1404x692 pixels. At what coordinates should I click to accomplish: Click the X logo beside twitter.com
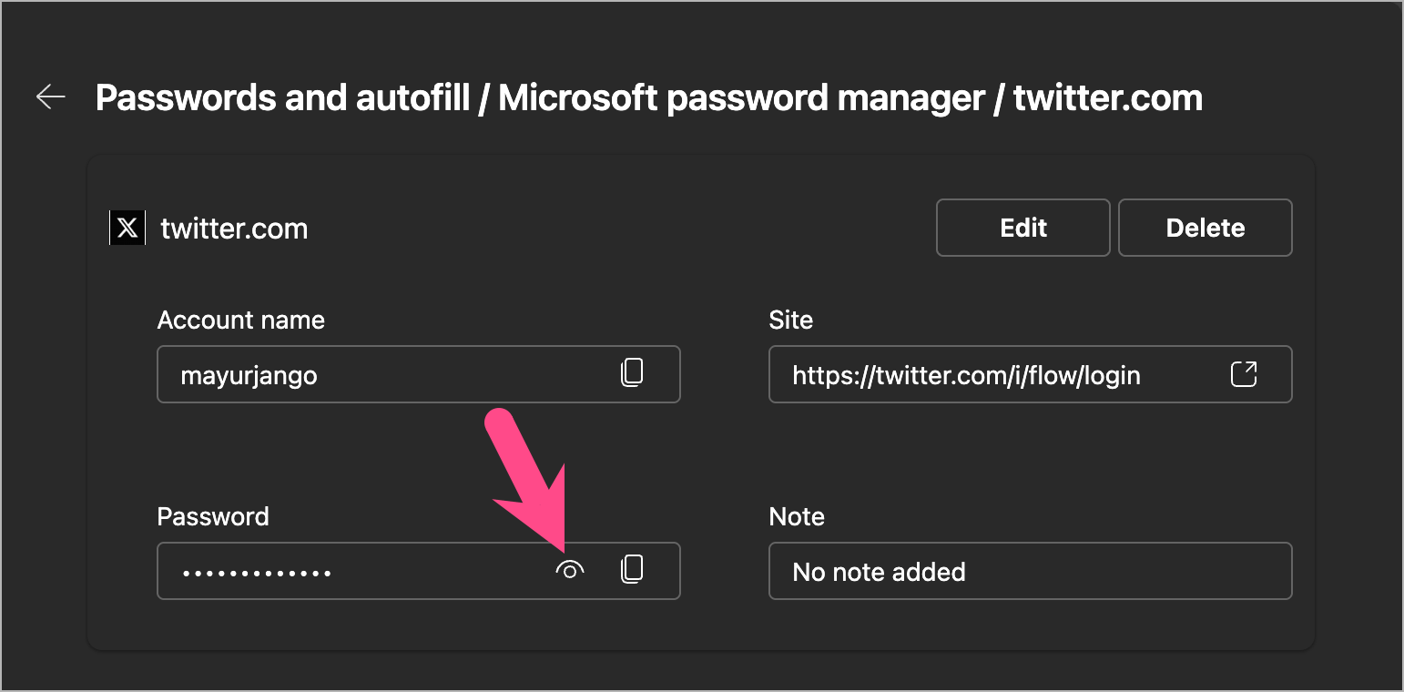tap(127, 228)
